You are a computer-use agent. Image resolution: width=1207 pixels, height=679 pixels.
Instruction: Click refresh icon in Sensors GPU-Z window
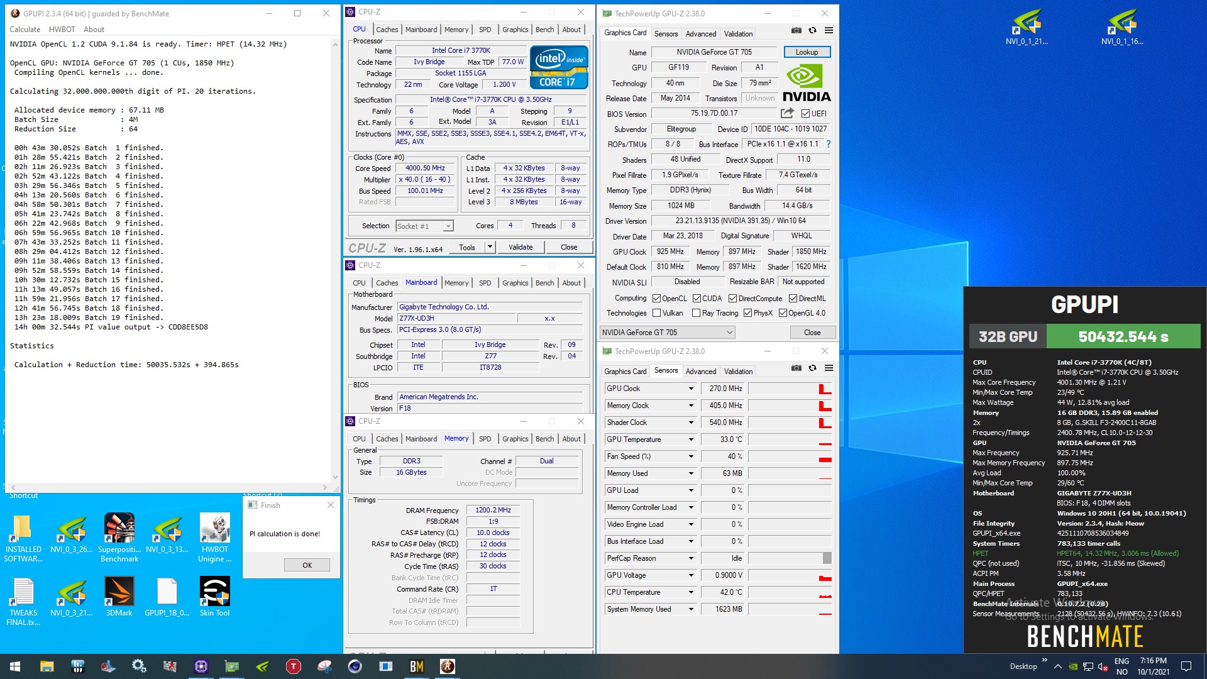[x=812, y=368]
